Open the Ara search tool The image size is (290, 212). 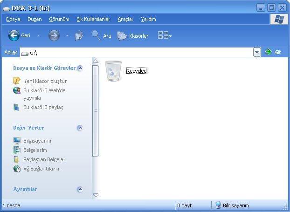pos(101,35)
